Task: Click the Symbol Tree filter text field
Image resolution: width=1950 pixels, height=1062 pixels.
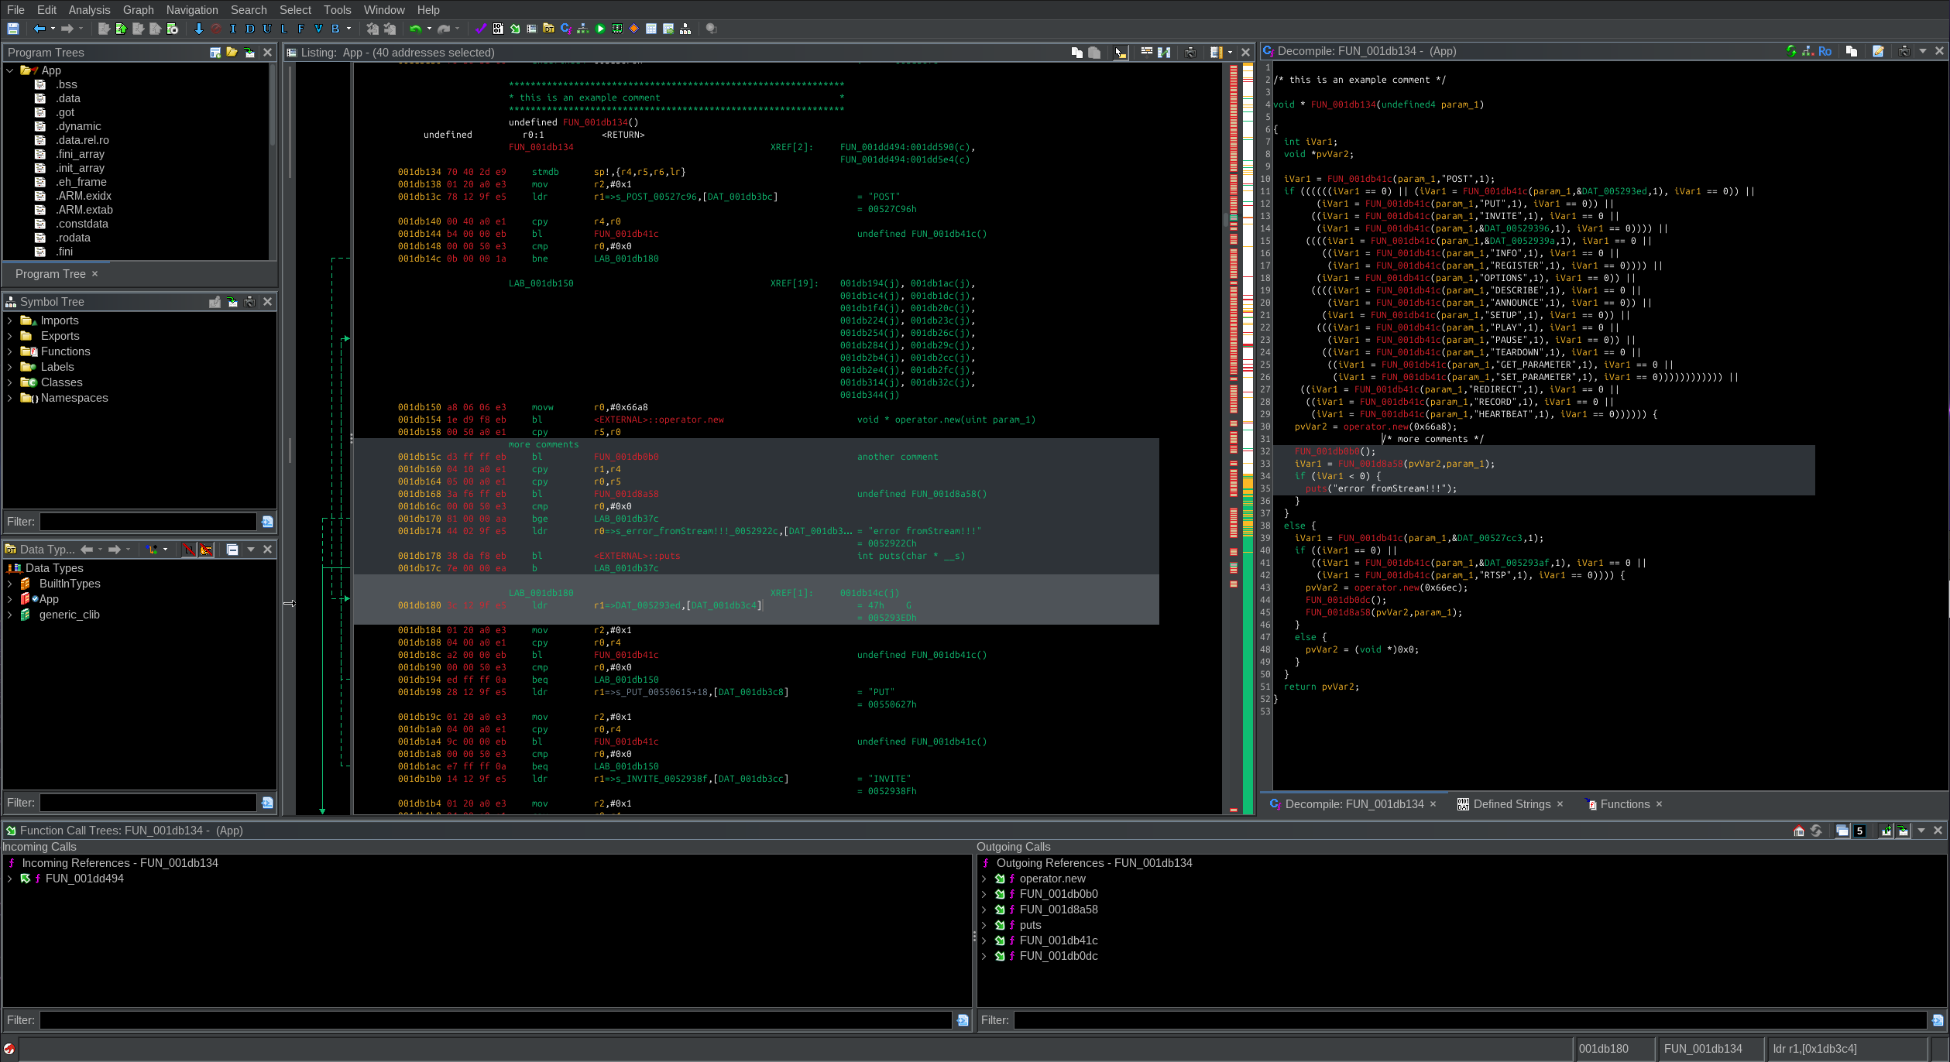Action: (x=148, y=522)
